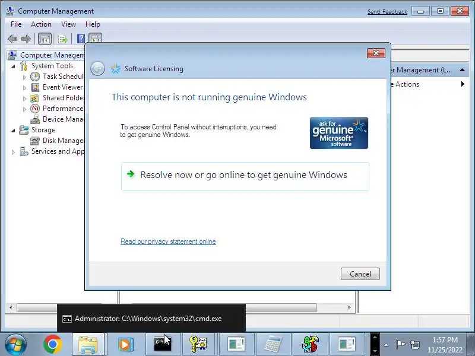475x356 pixels.
Task: Click right arrow of horizontal scrollbar
Action: [x=350, y=307]
